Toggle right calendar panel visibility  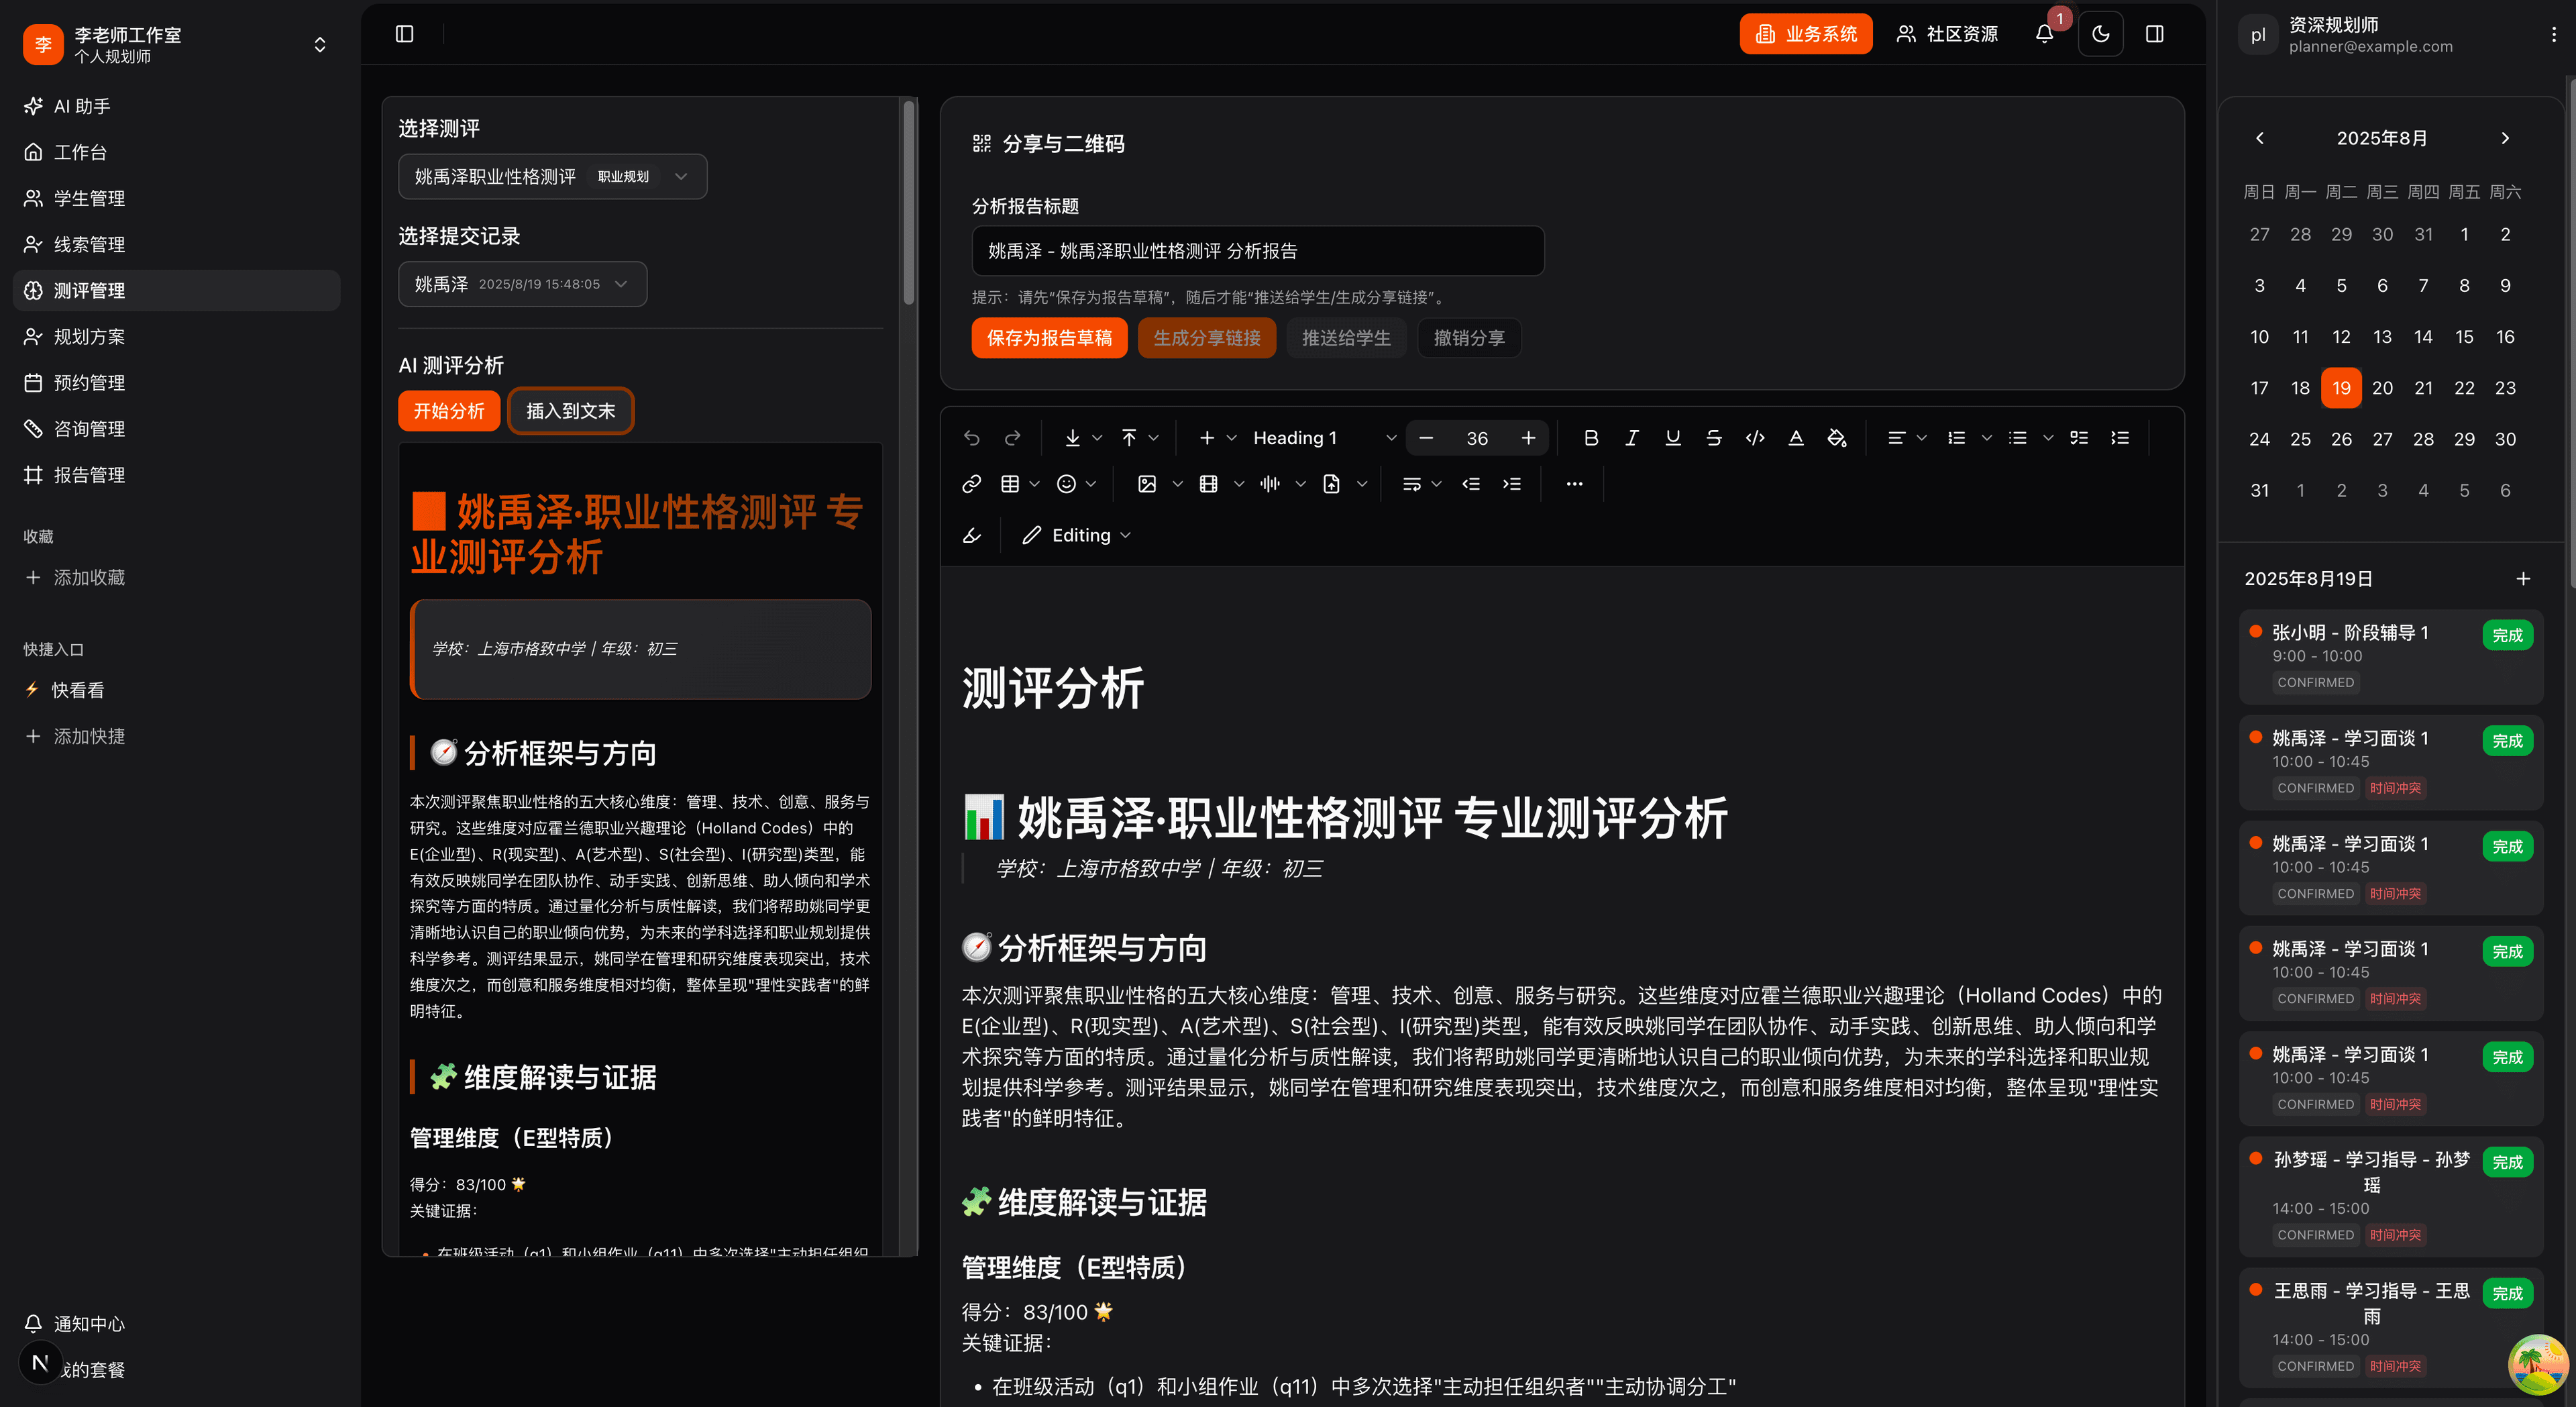(2154, 34)
